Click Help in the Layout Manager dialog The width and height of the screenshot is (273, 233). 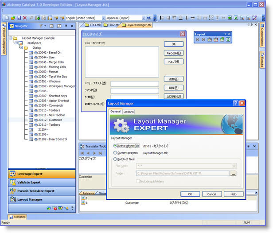tap(234, 194)
